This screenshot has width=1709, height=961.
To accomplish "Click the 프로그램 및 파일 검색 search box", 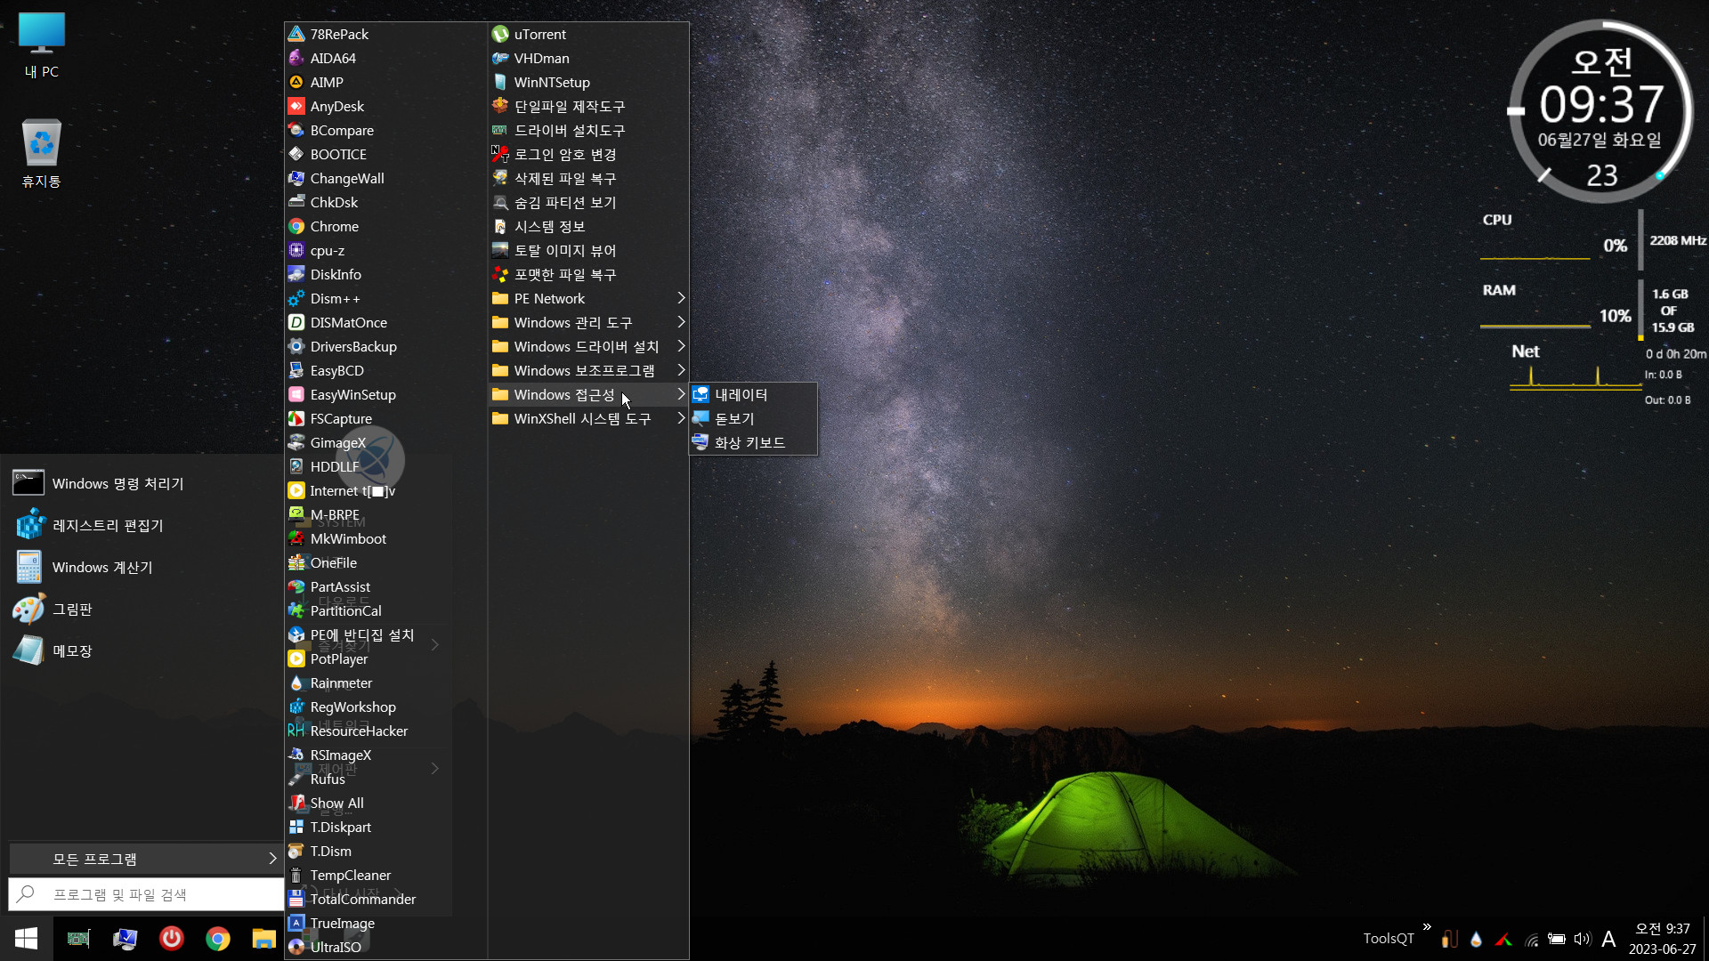I will pos(146,894).
